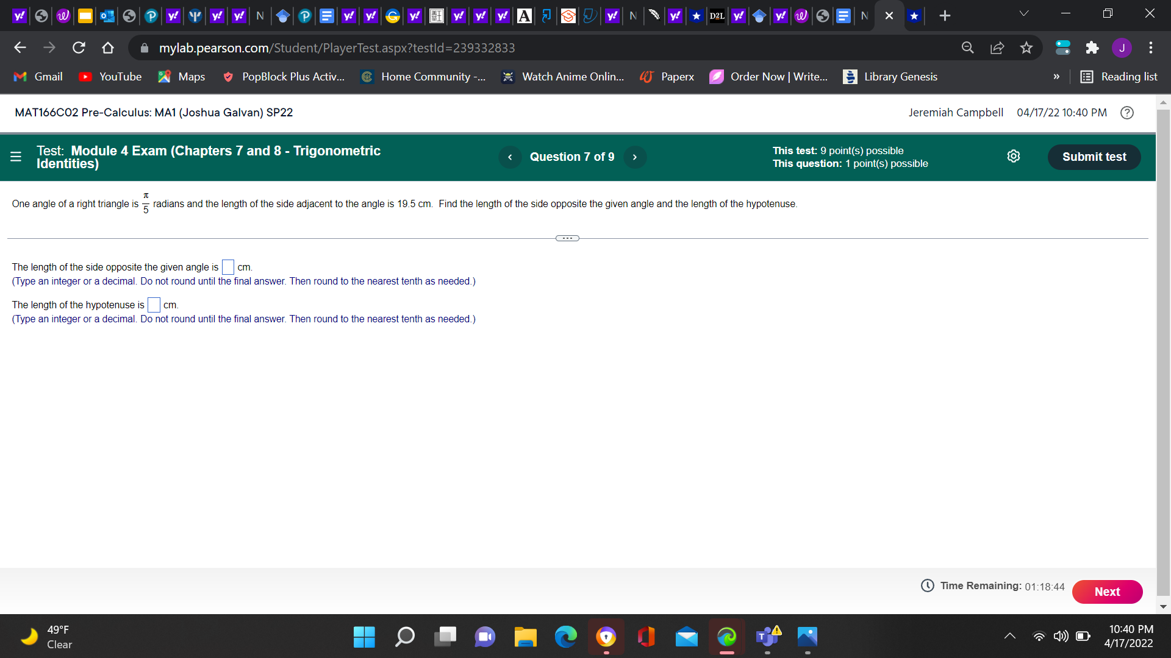Show more bookmarks with the double chevron
1171x658 pixels.
coord(1056,77)
